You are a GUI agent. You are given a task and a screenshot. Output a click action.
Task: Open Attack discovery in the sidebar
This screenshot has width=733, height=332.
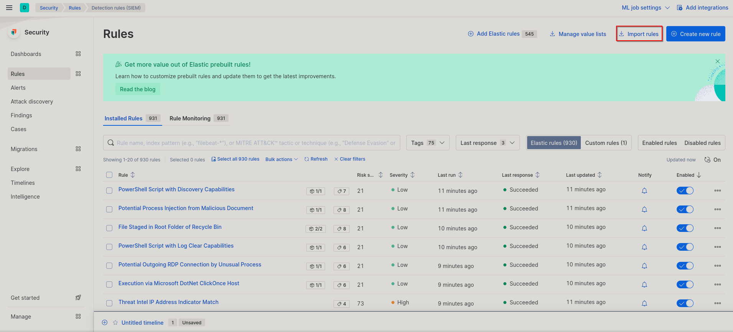click(32, 102)
